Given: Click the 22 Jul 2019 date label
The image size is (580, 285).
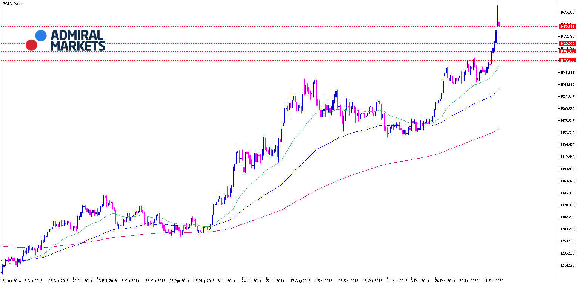Looking at the screenshot, I should 275,281.
